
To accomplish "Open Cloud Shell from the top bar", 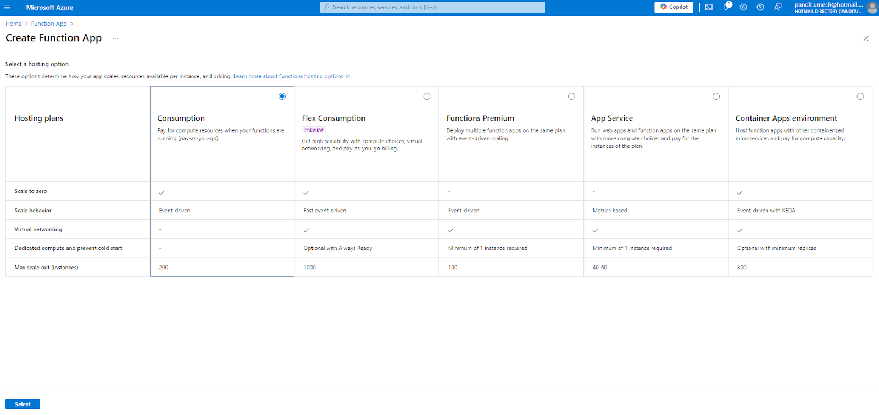I will pyautogui.click(x=709, y=7).
